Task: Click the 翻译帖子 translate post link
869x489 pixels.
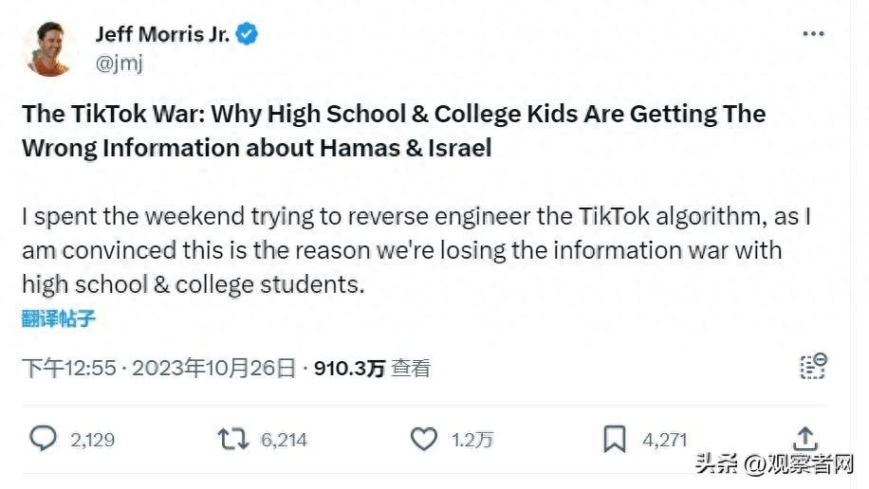Action: click(x=59, y=318)
